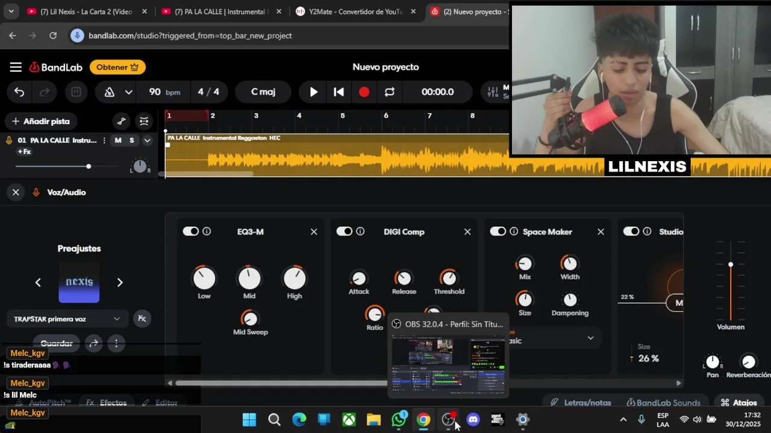This screenshot has height=433, width=771.
Task: Open the metronome options chevron
Action: 128,92
